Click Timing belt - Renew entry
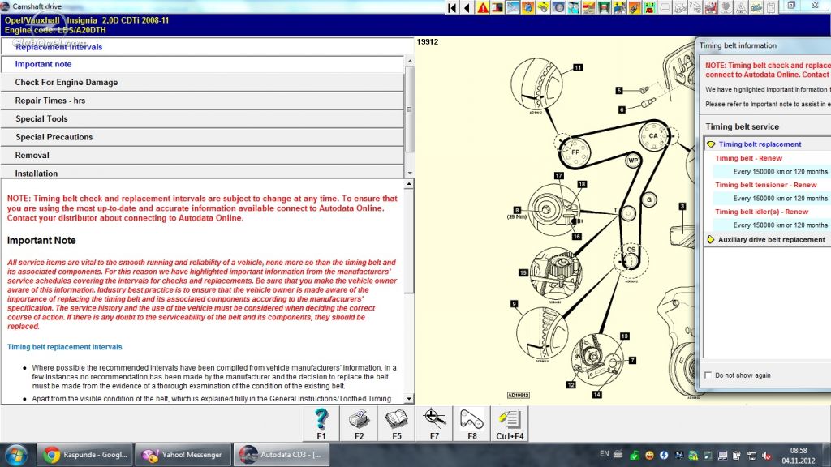This screenshot has width=831, height=467. click(748, 158)
